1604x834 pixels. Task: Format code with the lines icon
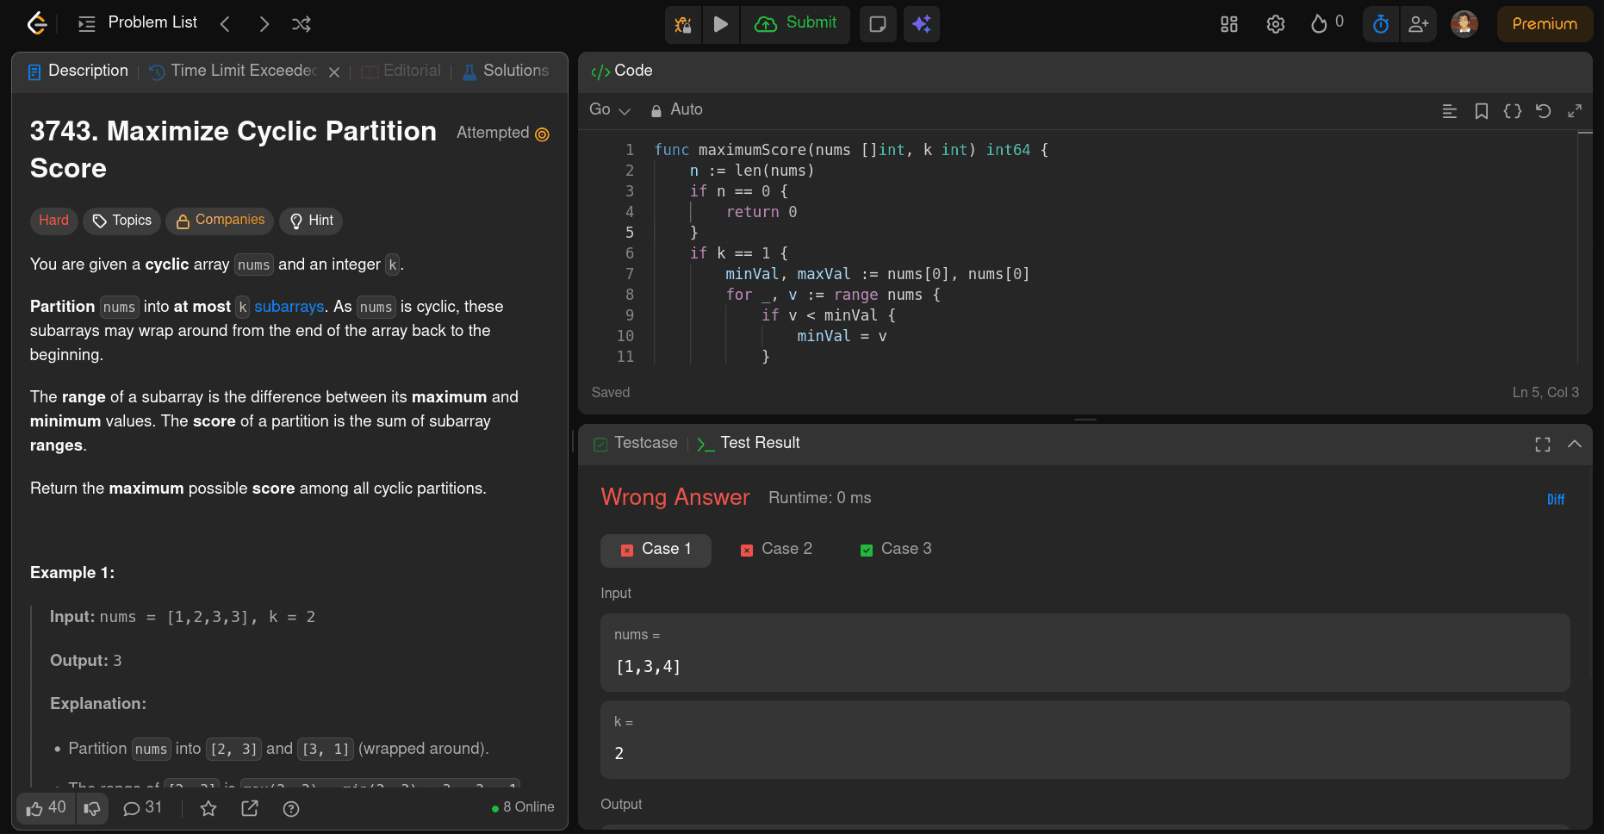[1449, 111]
